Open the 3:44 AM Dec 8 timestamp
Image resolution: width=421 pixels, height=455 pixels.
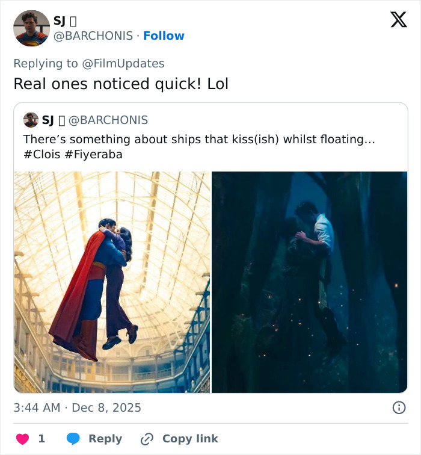[x=78, y=407]
